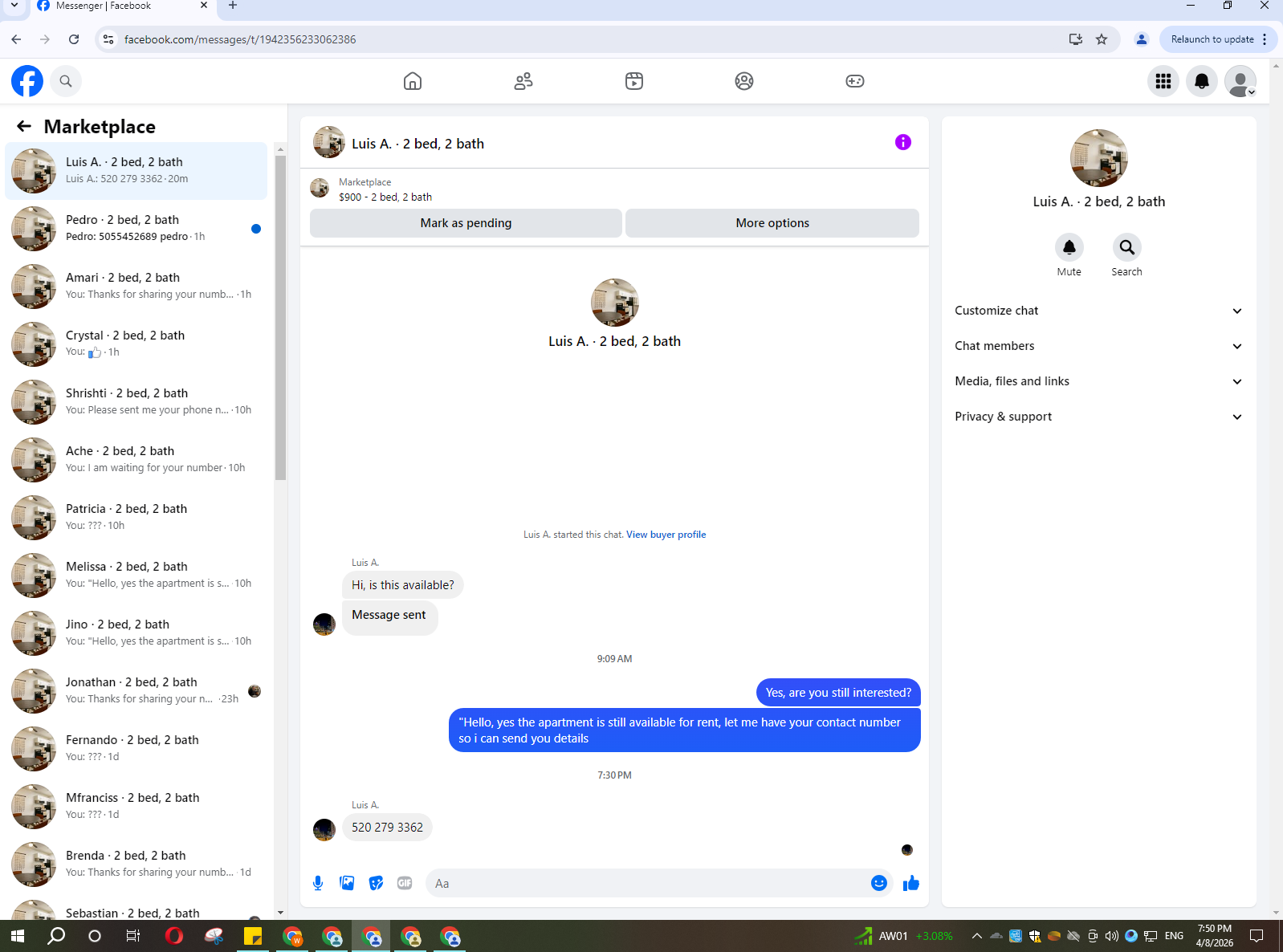
Task: Mute this conversation
Action: 1069,247
